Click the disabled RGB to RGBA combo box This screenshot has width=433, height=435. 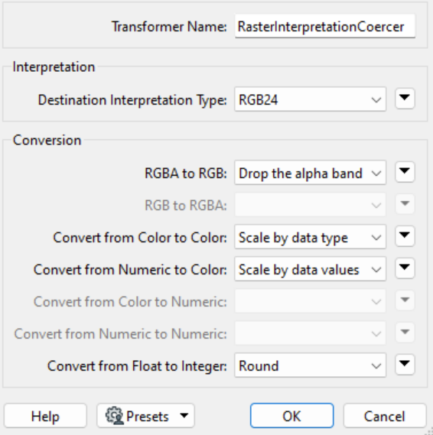pos(310,205)
